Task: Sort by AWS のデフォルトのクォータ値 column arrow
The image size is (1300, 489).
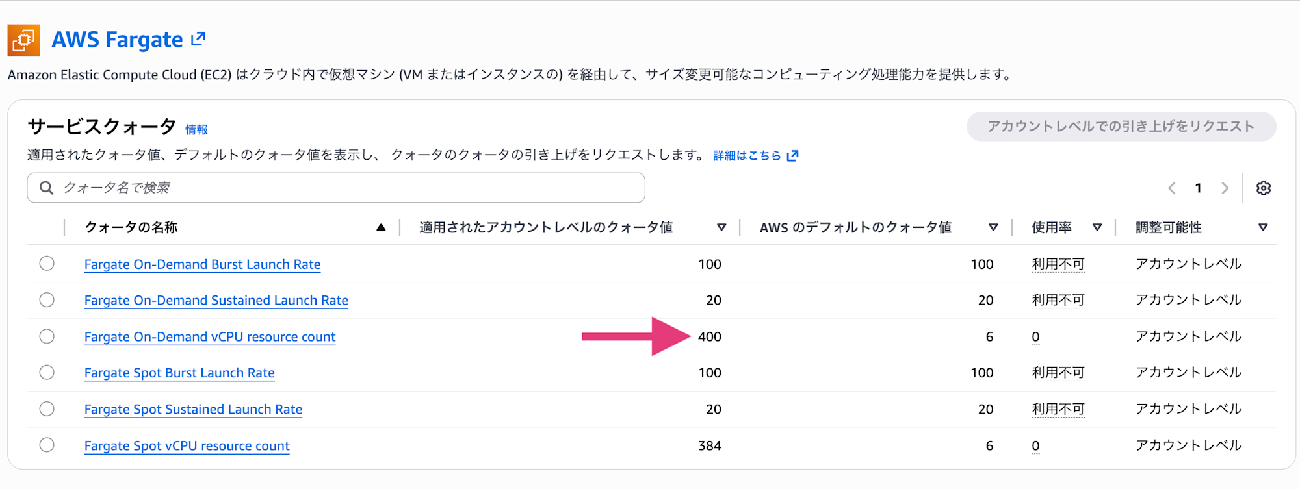Action: pos(993,227)
